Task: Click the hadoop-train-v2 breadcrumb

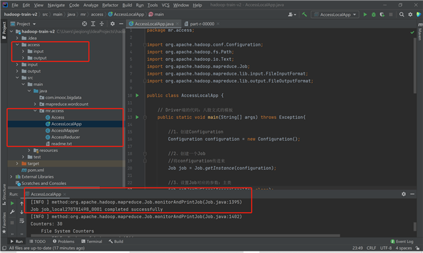Action: coord(20,15)
